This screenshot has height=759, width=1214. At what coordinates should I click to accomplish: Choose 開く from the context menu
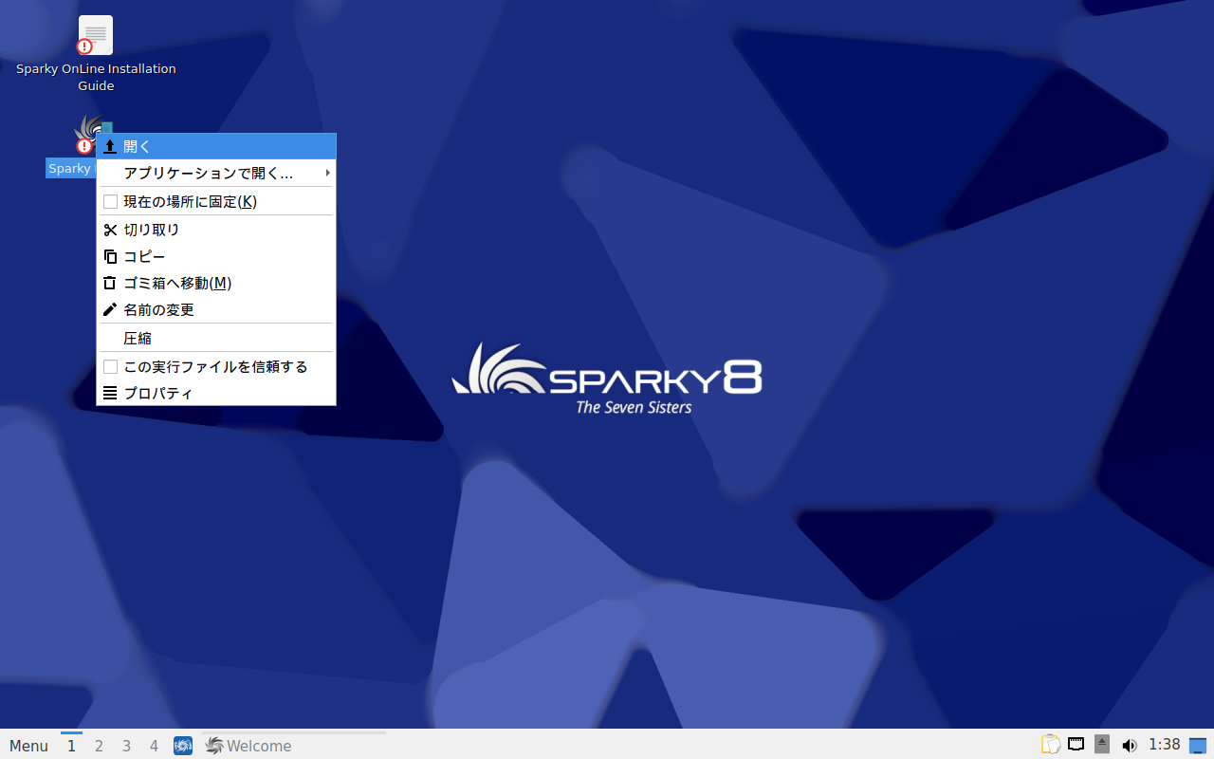coord(216,146)
